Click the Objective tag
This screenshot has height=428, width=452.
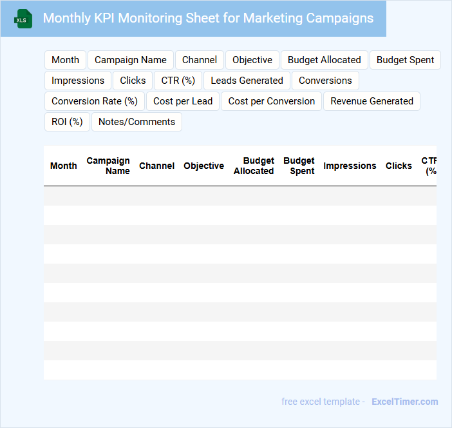(x=252, y=60)
